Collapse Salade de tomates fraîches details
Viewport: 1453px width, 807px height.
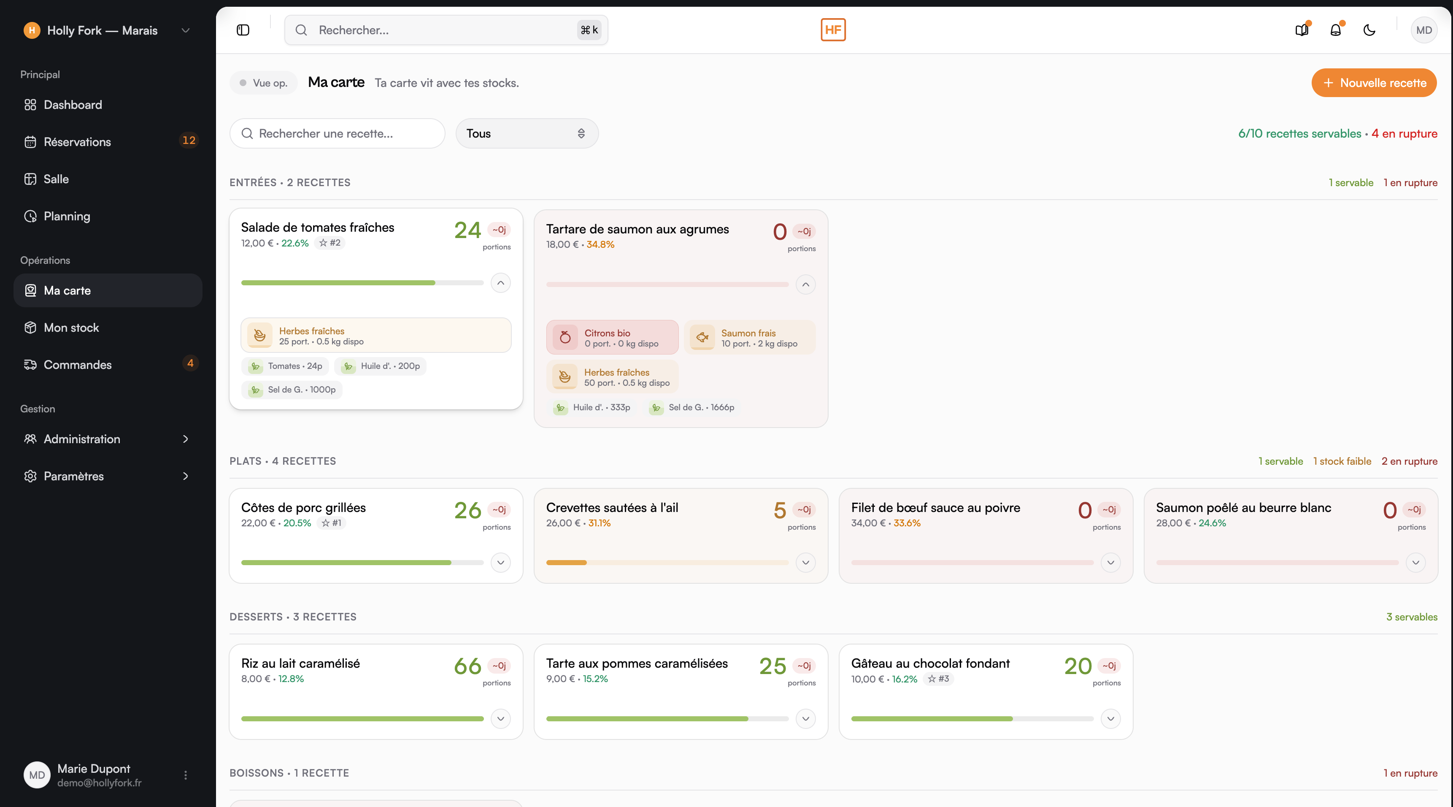click(500, 283)
